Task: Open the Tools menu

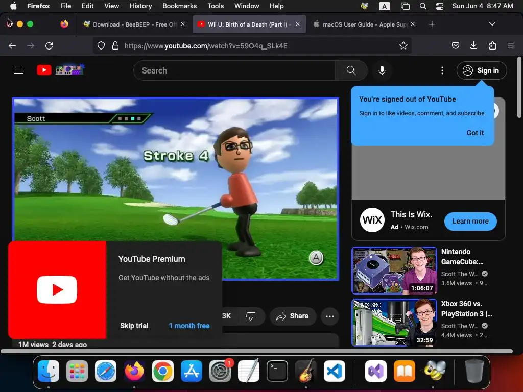Action: 216,6
